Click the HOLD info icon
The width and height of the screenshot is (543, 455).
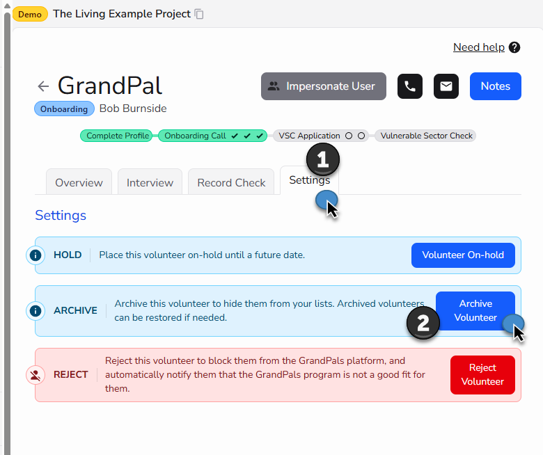36,255
